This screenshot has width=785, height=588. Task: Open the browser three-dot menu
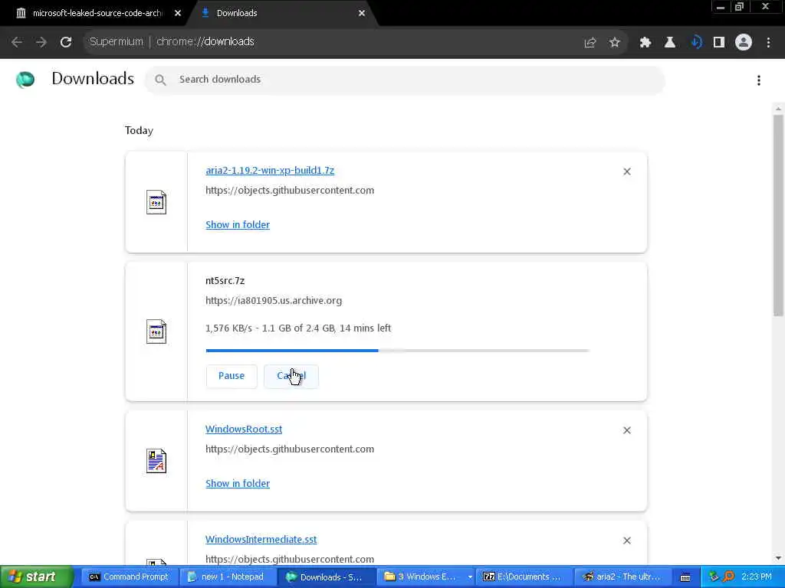tap(768, 43)
